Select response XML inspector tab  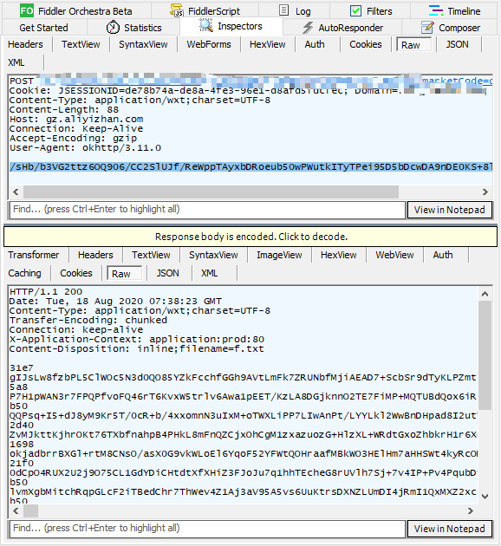tap(209, 273)
